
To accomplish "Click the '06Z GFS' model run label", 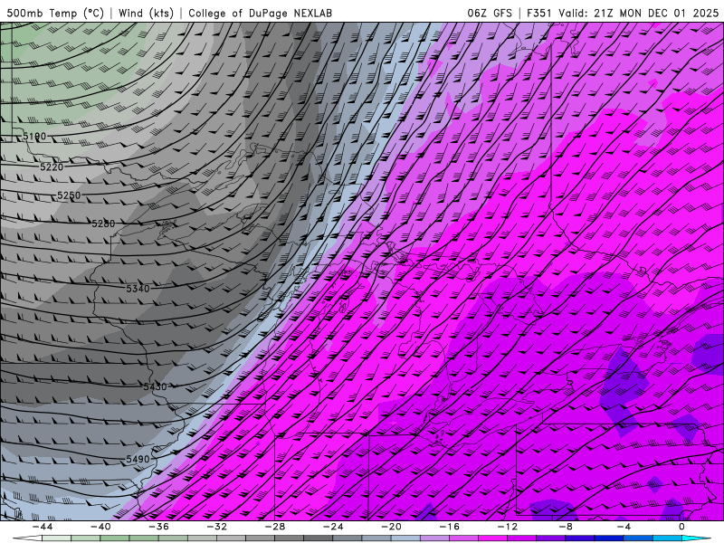I will pos(490,14).
